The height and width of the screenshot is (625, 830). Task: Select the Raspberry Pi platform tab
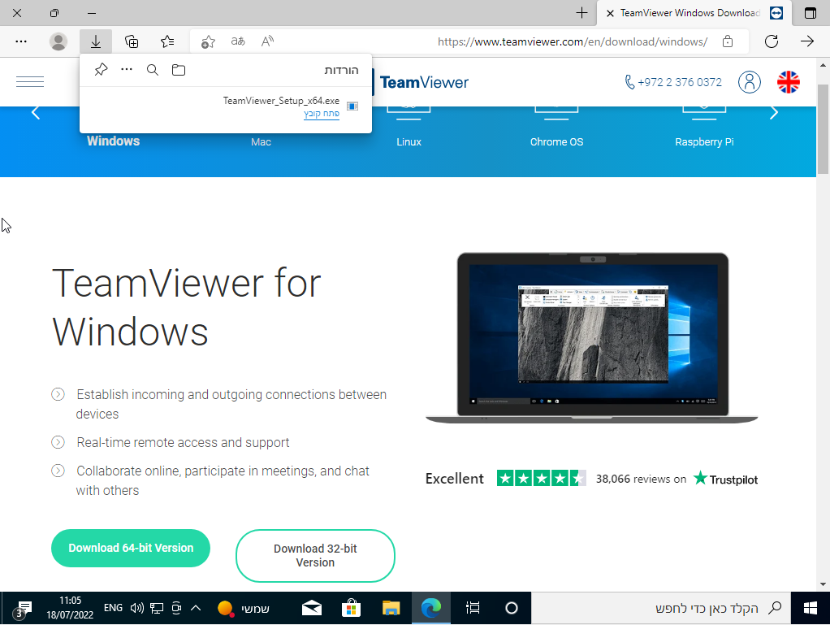pos(705,142)
